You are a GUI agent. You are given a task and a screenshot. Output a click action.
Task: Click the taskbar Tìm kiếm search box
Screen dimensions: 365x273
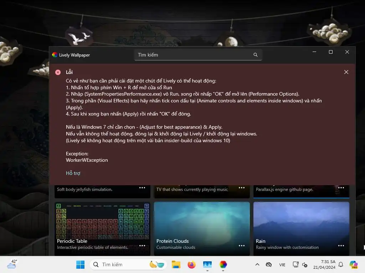coord(128,264)
